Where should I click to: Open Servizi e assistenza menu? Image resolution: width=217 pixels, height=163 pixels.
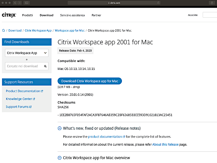72,15
